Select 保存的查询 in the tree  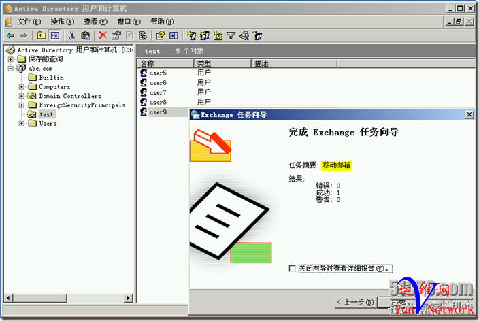46,59
